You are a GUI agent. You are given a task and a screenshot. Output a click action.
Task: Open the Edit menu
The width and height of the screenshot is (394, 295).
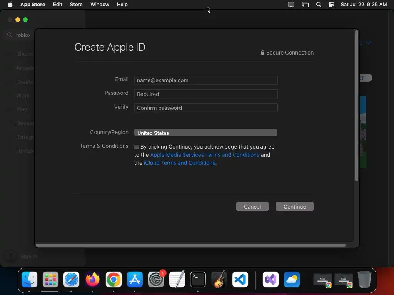(x=58, y=4)
